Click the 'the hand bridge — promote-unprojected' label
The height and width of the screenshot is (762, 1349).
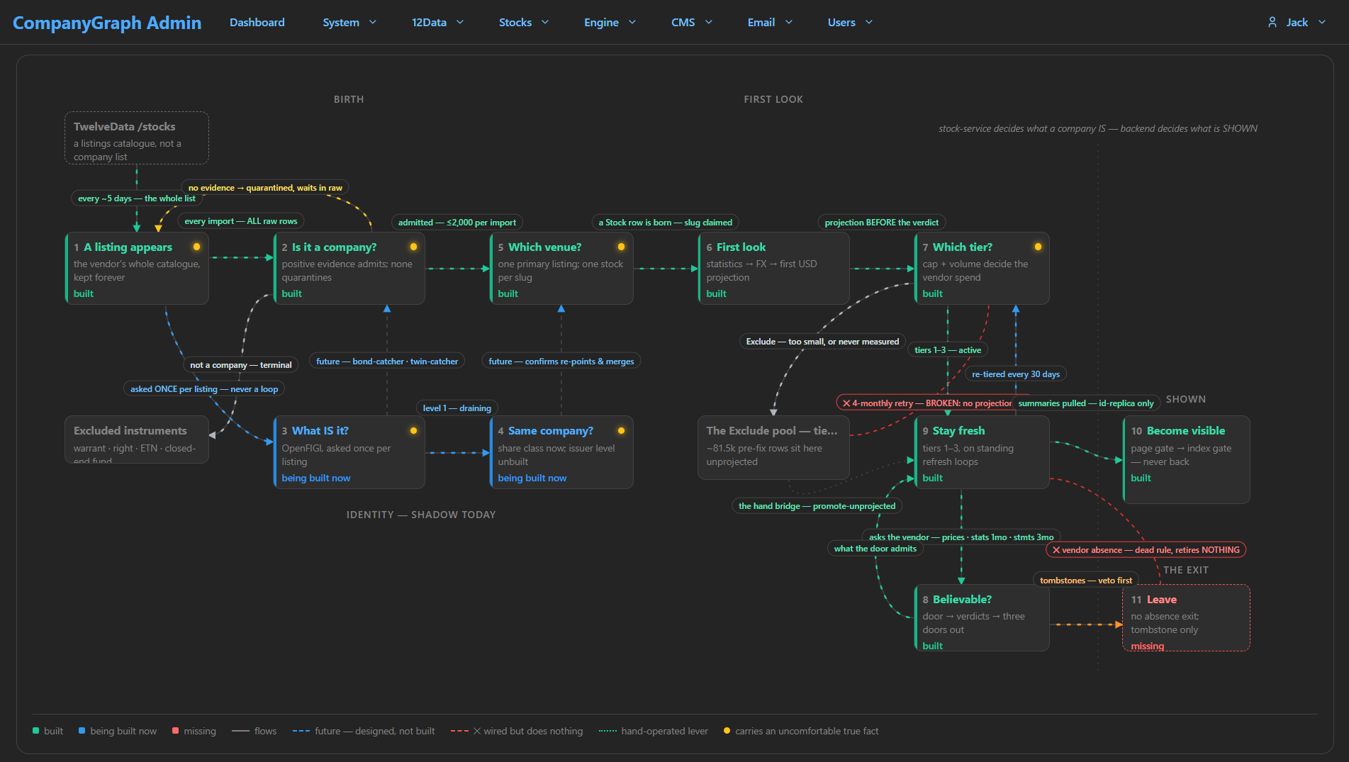pos(817,506)
